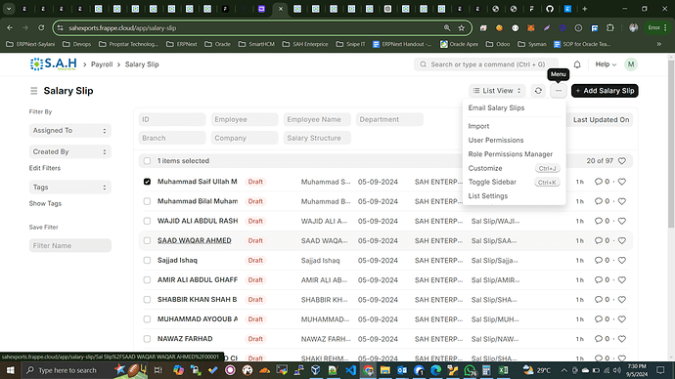675x379 pixels.
Task: Open the List View switcher dropdown
Action: (497, 91)
